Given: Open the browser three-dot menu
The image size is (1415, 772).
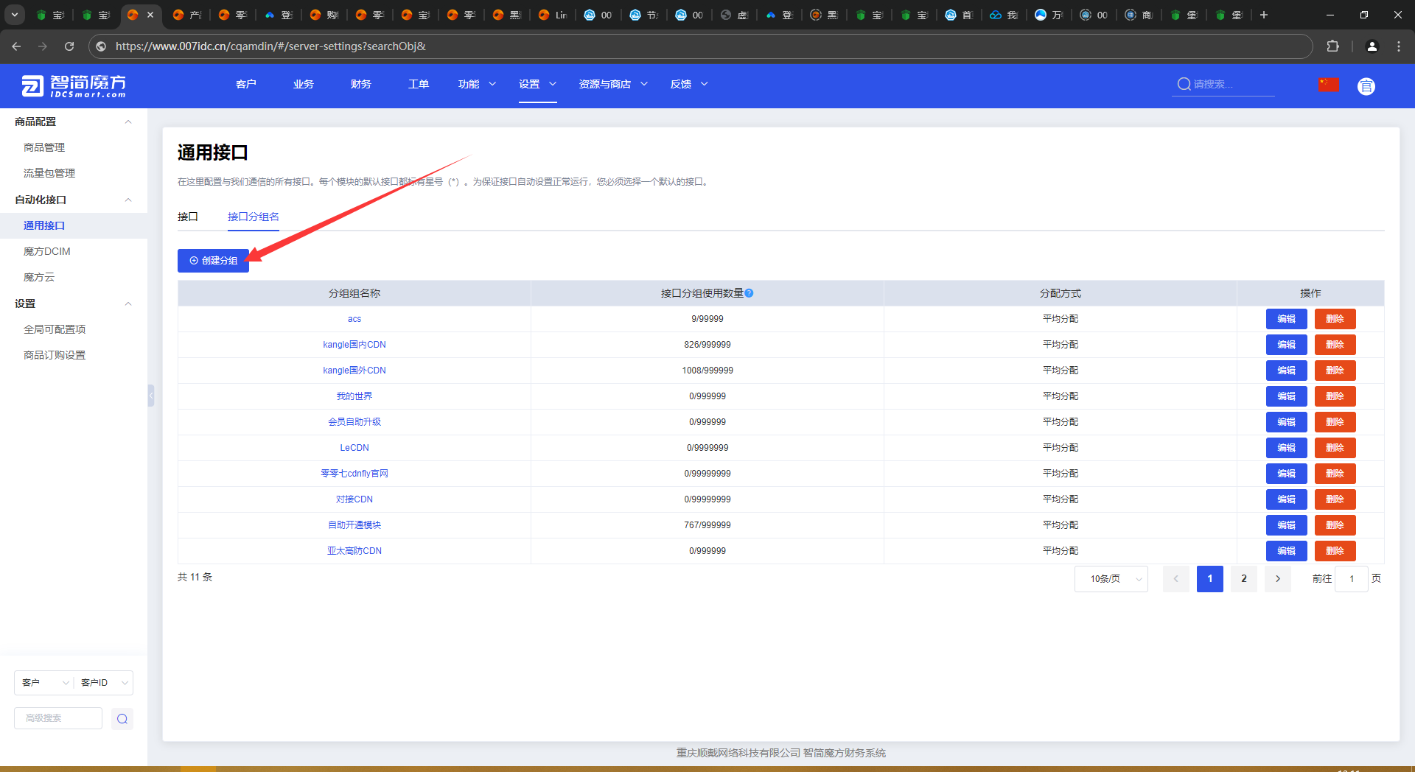Looking at the screenshot, I should click(1399, 46).
